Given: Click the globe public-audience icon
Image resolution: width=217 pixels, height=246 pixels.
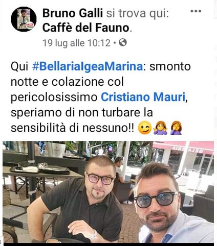Looking at the screenshot, I should tap(123, 42).
